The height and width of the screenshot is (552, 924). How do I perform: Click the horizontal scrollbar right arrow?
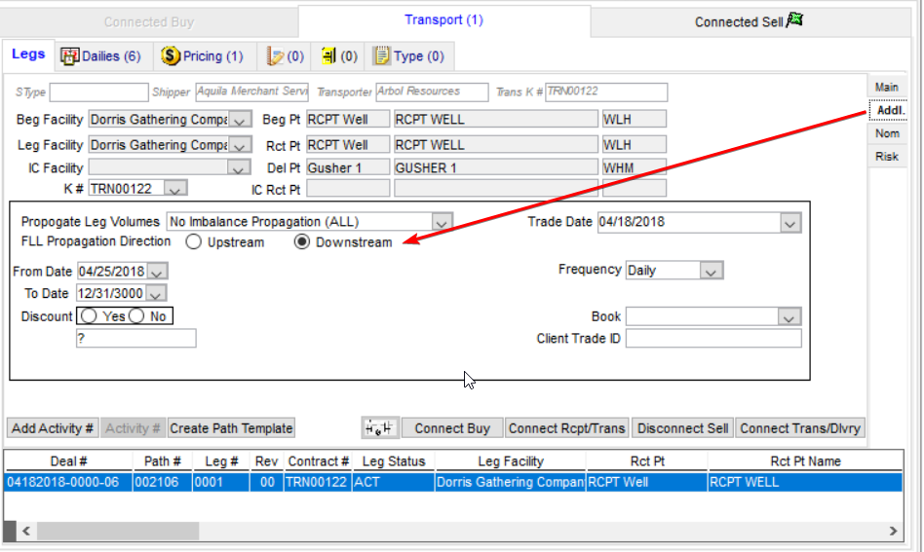point(894,532)
